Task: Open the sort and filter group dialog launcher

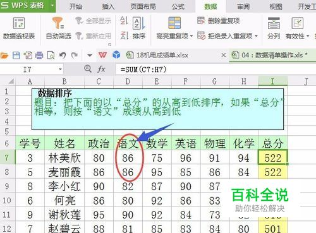Action: point(109,44)
